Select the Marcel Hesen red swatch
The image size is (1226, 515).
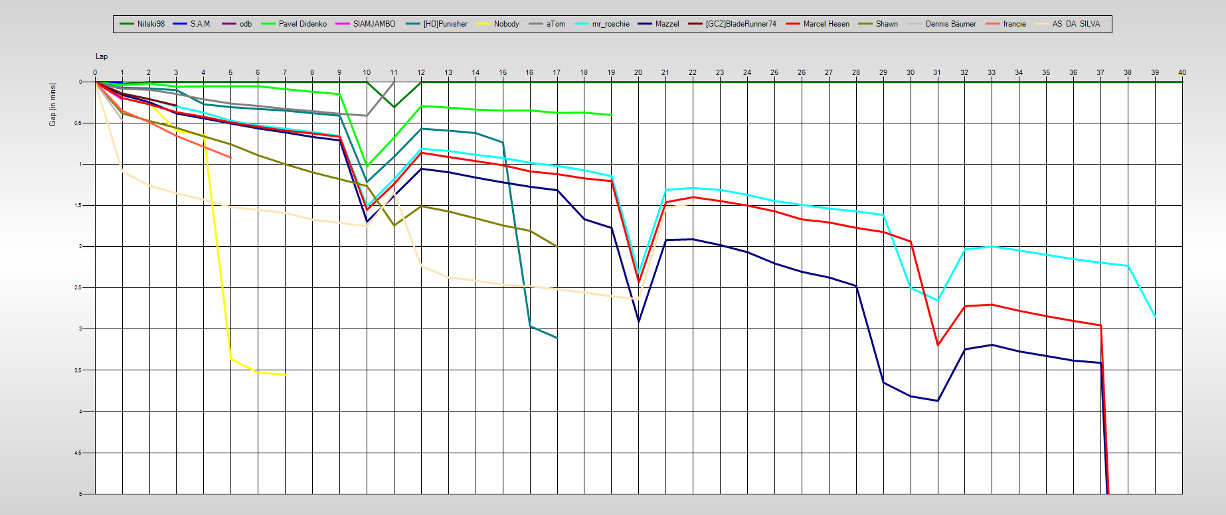tap(793, 24)
